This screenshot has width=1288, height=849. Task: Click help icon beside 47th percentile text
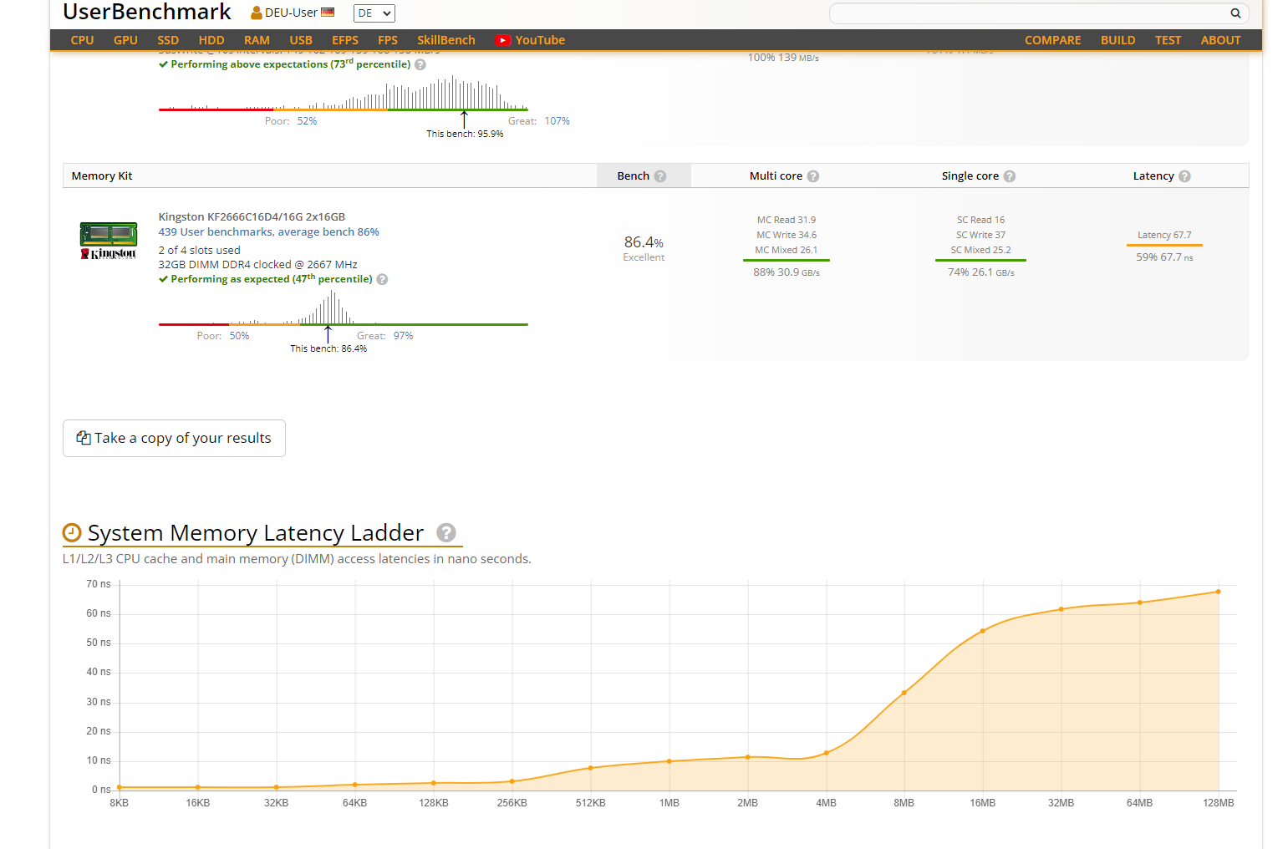click(382, 279)
